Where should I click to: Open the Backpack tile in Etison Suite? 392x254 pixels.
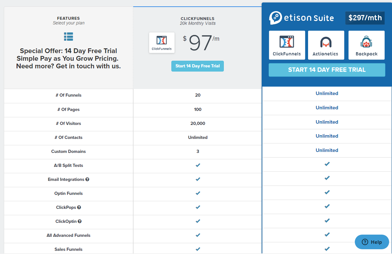point(367,45)
